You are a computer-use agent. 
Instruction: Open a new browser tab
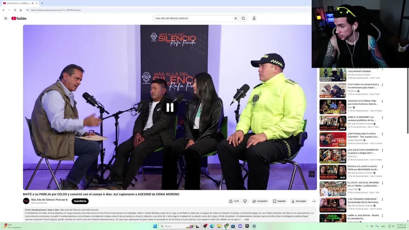[42, 3]
